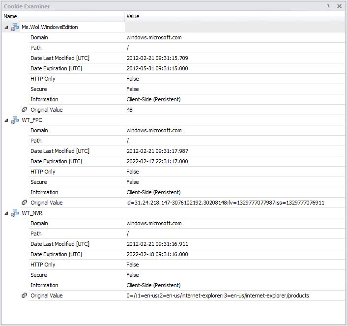This screenshot has width=347, height=326.
Task: Select the WT_FPC cookie row
Action: pos(173,120)
